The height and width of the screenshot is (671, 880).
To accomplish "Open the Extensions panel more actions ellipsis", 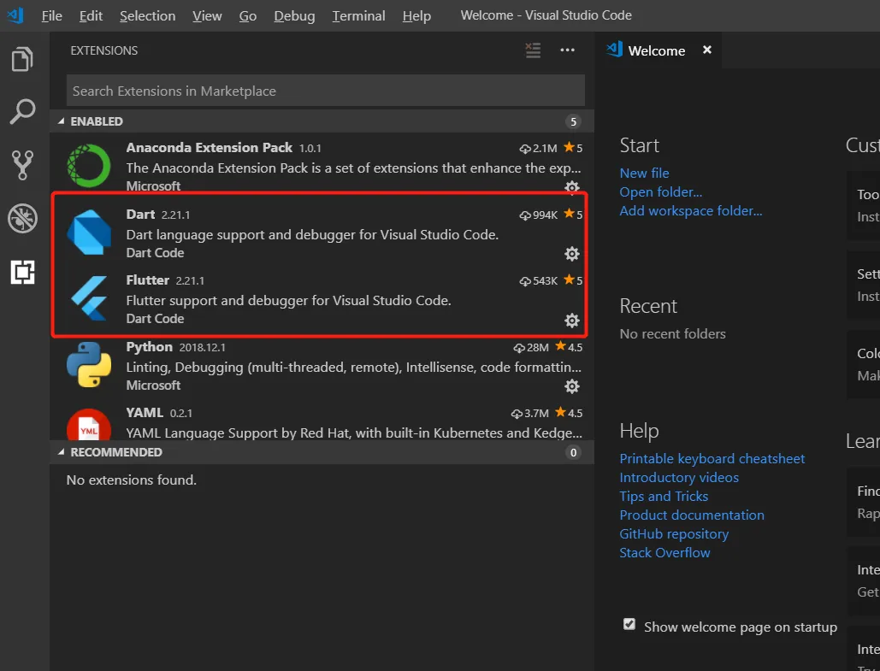I will [567, 50].
